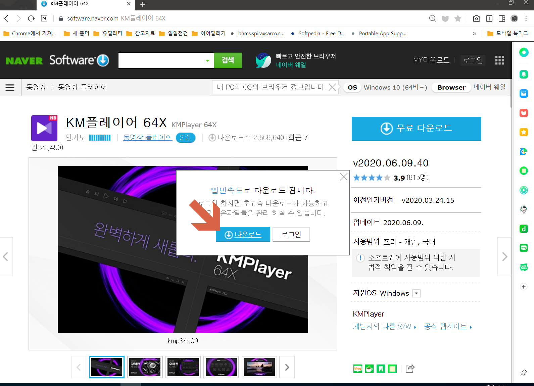Open the 동영상 플레이어 category link

point(148,138)
